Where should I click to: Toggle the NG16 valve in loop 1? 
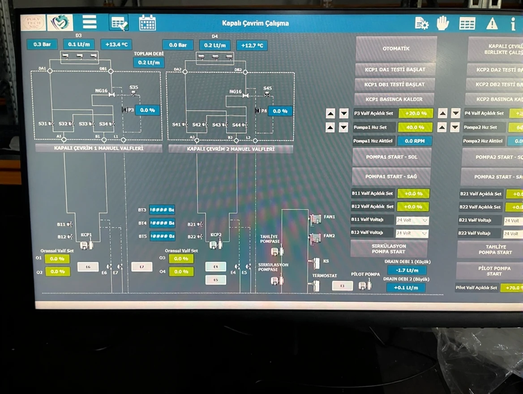click(x=111, y=95)
